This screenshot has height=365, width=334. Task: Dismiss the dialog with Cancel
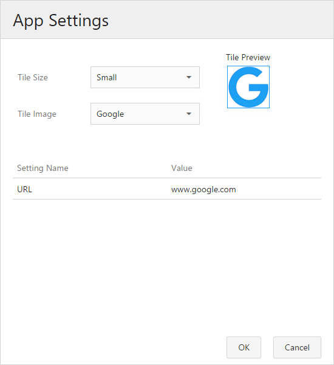[x=297, y=347]
